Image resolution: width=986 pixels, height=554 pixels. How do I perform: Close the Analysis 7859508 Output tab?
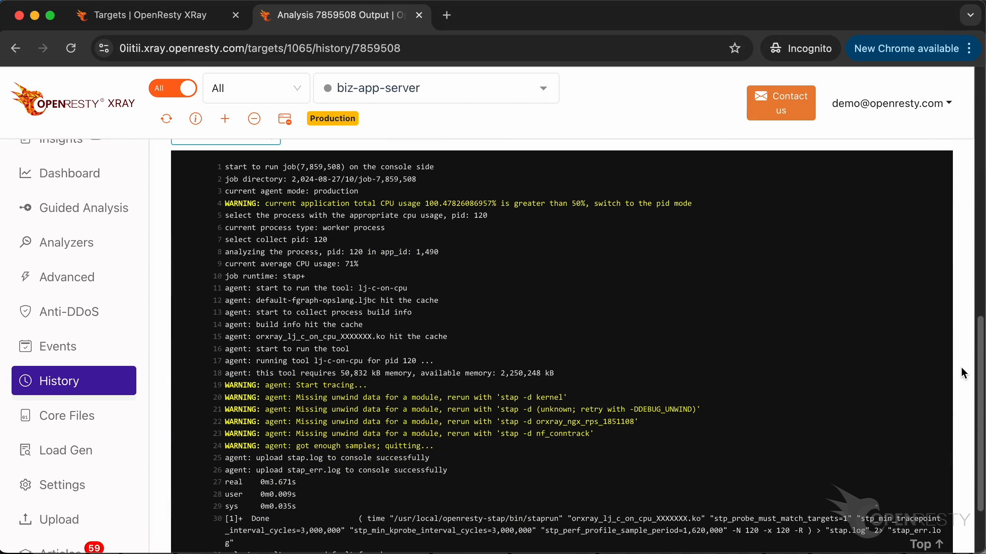419,15
